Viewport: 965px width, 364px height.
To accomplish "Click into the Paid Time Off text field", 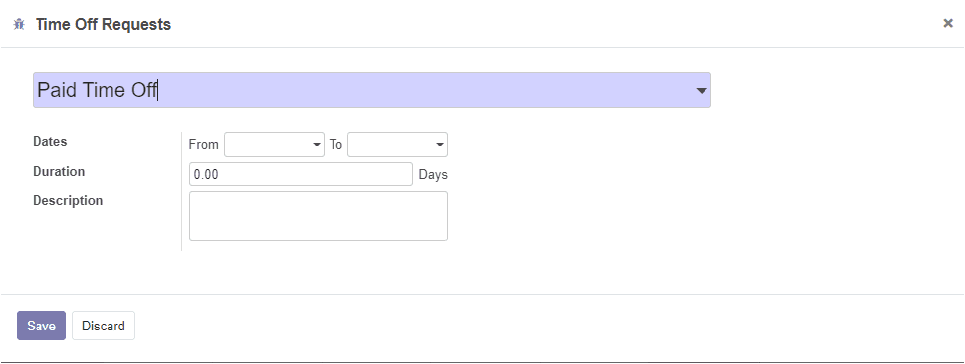I will click(x=372, y=90).
